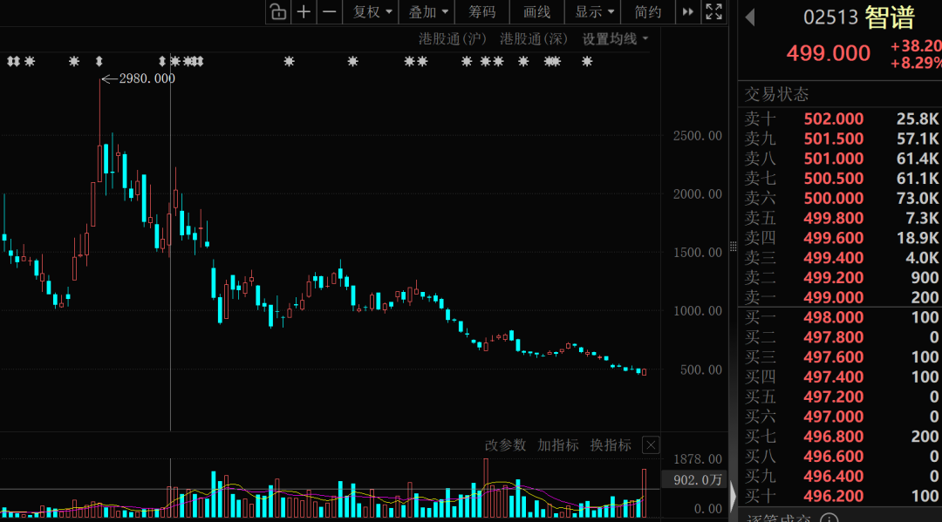Click the +8.29% change percentage
This screenshot has width=942, height=522.
(x=916, y=63)
